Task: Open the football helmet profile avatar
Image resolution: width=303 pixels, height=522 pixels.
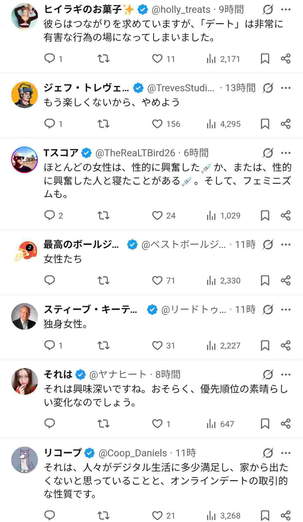Action: click(x=24, y=251)
